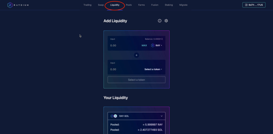Click the MAX button for RAY
This screenshot has width=273, height=134.
point(144,45)
